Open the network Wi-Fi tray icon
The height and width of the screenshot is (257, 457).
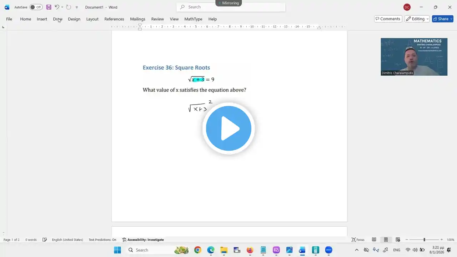pos(408,250)
